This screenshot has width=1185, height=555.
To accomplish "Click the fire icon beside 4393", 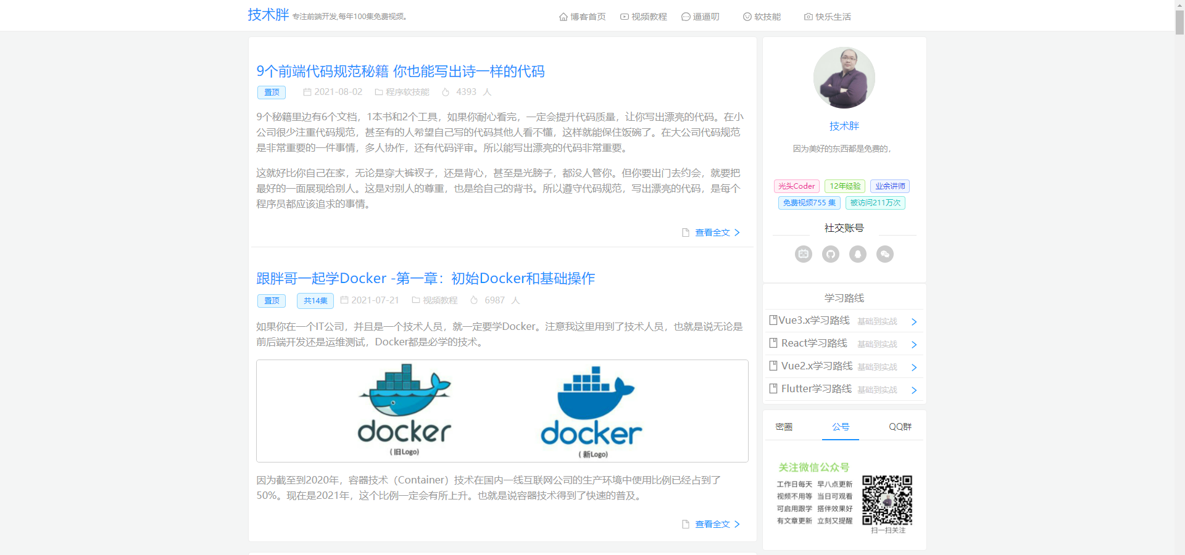I will [x=446, y=92].
